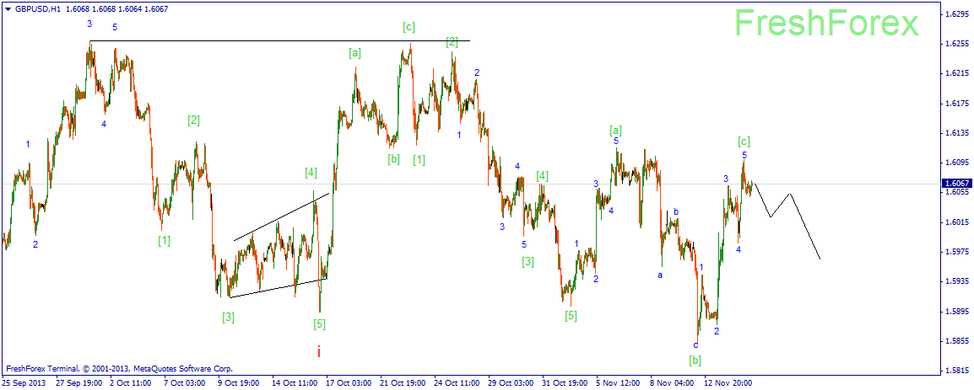Select the red wave label i
Screen dimensions: 974x390
pos(319,353)
